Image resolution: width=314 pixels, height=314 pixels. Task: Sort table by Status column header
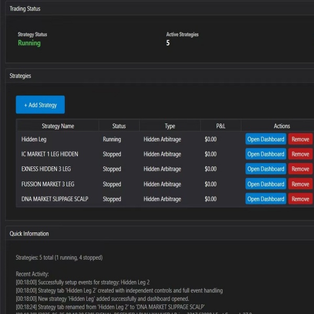pos(119,126)
